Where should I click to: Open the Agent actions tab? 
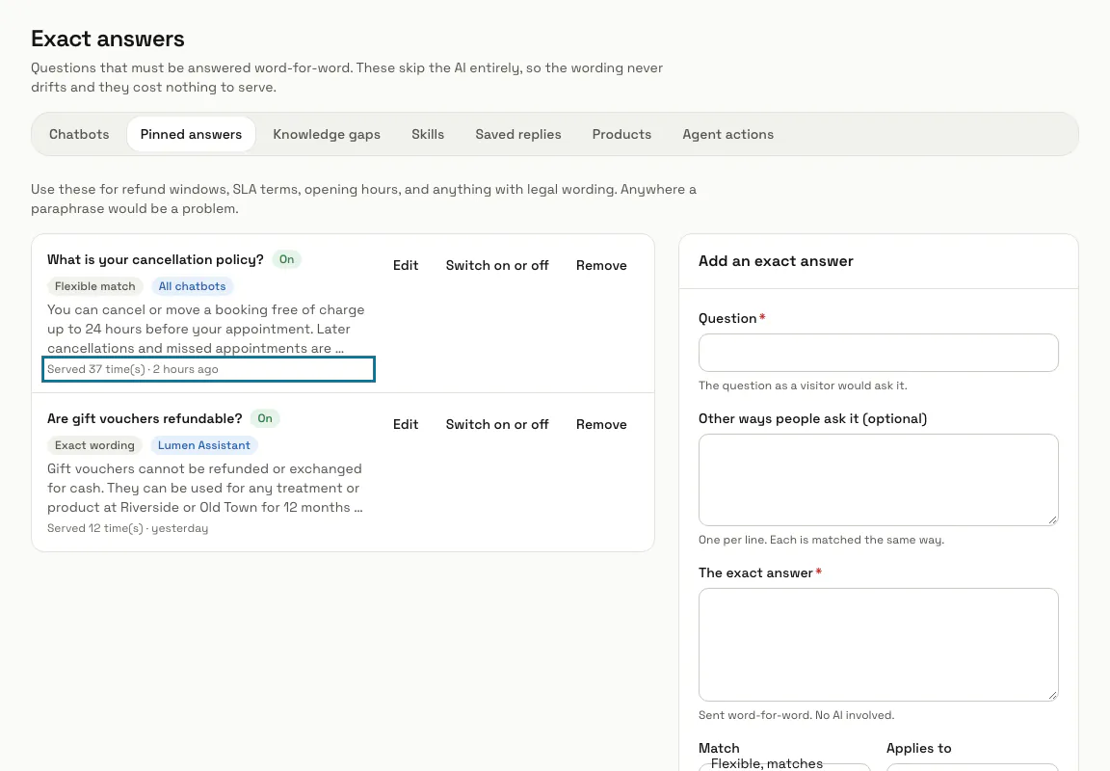click(727, 135)
